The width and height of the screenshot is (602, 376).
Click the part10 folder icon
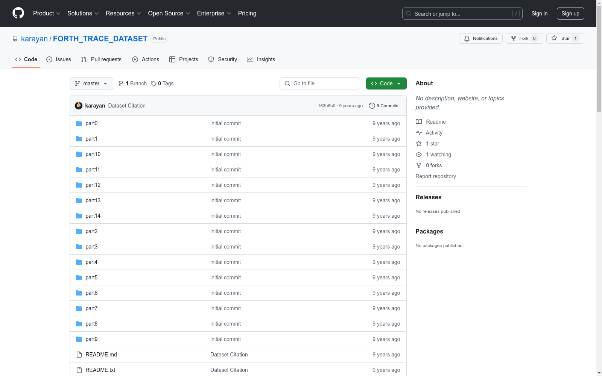[79, 154]
